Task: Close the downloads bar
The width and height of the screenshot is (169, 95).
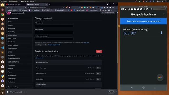Action: click(116, 92)
